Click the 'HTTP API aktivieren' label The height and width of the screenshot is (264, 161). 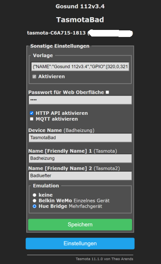[x=62, y=113]
